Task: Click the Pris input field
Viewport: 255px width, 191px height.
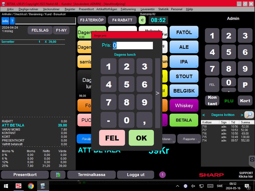Action: [x=133, y=45]
